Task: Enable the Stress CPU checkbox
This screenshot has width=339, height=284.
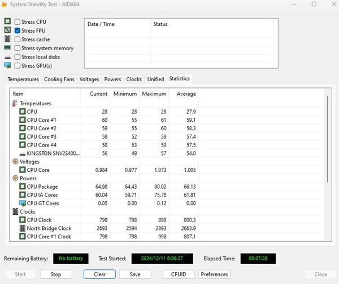Action: 18,22
